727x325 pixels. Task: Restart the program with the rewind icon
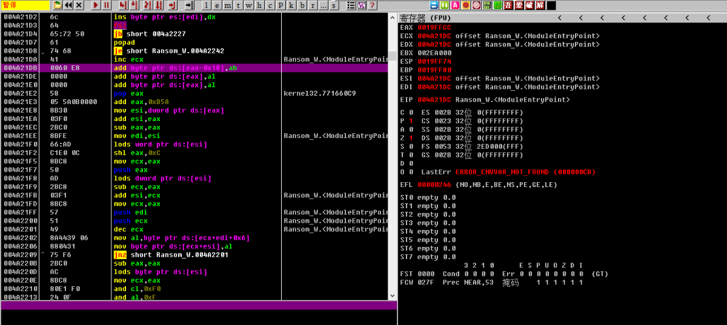[68, 5]
